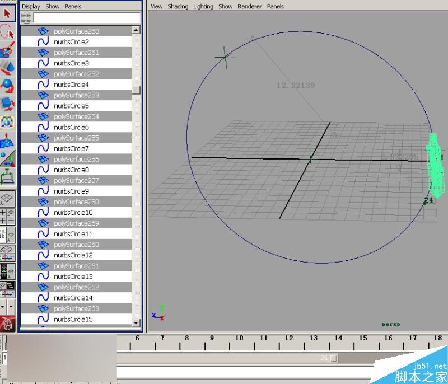Click the outliner search text field

(x=87, y=18)
